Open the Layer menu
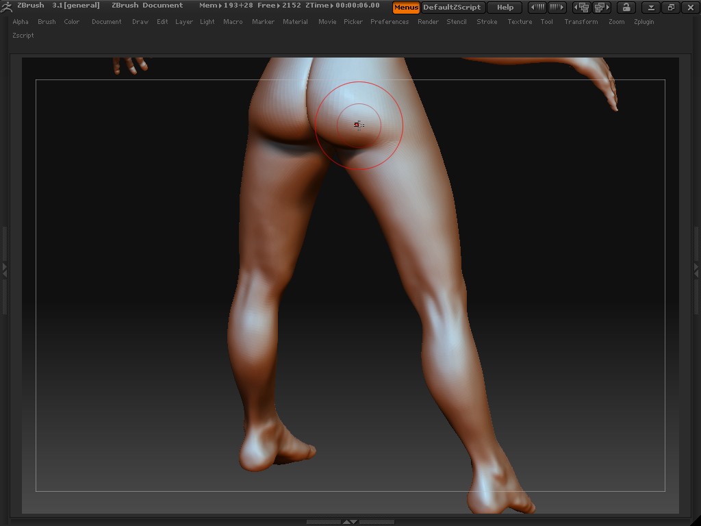This screenshot has height=526, width=701. (183, 21)
